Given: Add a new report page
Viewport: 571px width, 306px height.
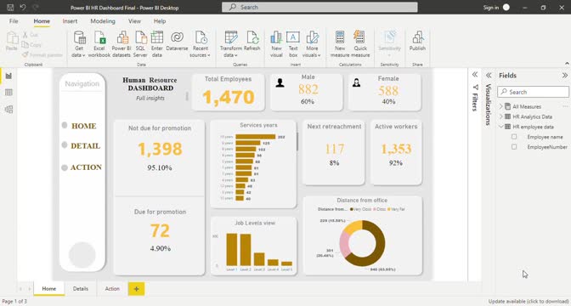Looking at the screenshot, I should 136,289.
